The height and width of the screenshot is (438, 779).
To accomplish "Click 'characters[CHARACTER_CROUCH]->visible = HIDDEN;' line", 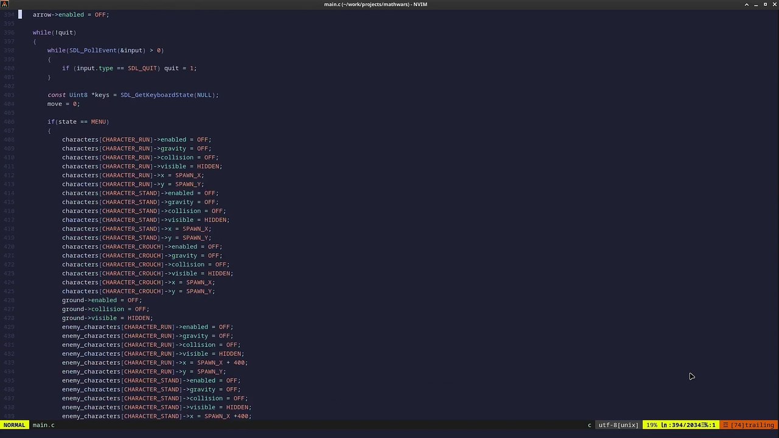I will click(147, 273).
